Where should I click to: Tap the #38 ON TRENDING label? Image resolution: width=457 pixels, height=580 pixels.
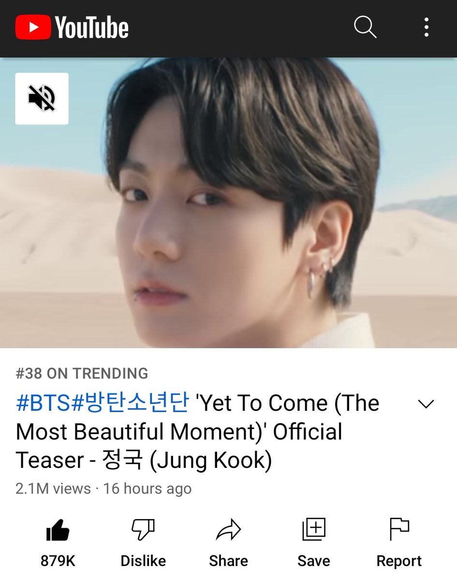click(82, 374)
